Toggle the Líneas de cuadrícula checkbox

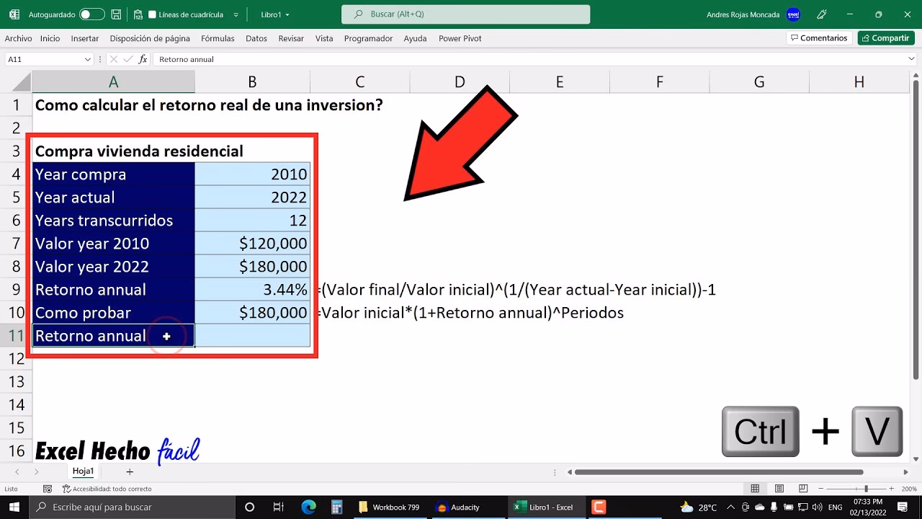pyautogui.click(x=151, y=13)
